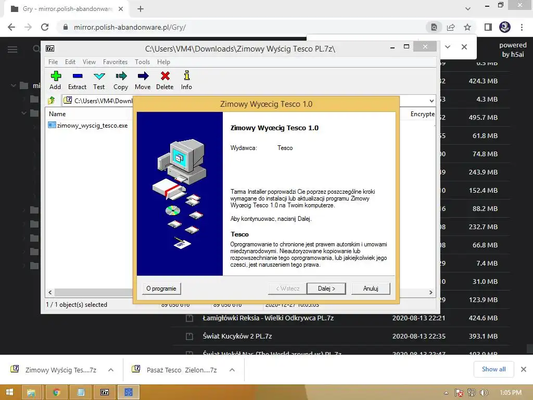Click the browser Back arrow
The image size is (533, 400).
coord(11,27)
